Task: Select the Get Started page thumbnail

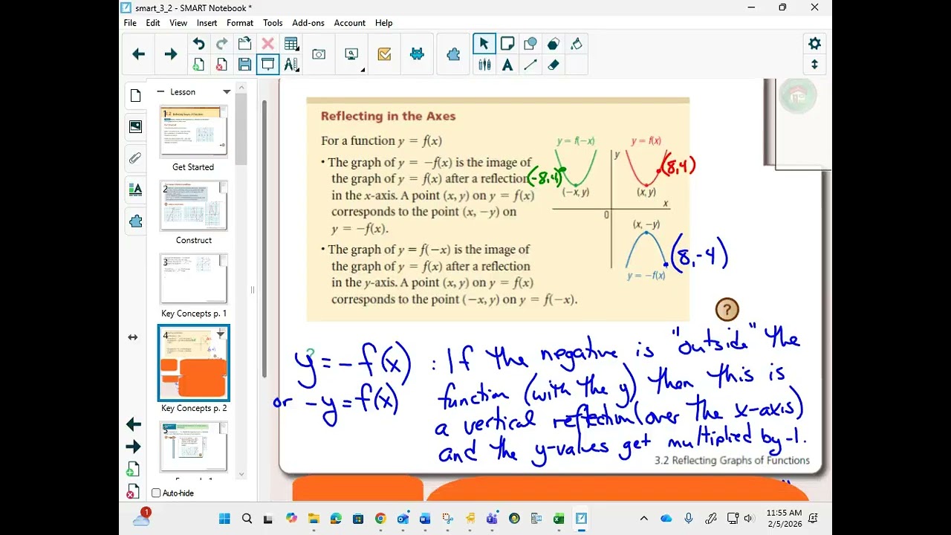Action: coord(194,132)
